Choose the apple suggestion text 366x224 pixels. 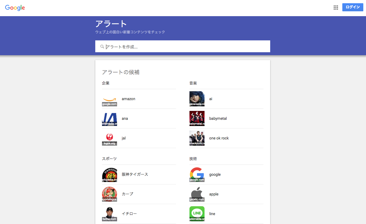[214, 194]
